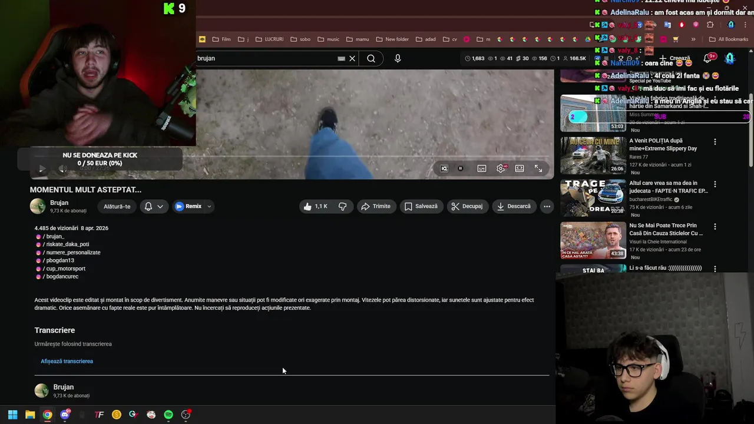Open the music bookmarks folder
Image resolution: width=754 pixels, height=424 pixels.
point(328,39)
